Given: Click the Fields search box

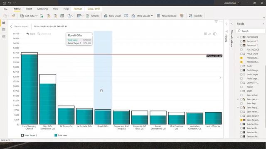Looking at the screenshot, I should (250, 31).
